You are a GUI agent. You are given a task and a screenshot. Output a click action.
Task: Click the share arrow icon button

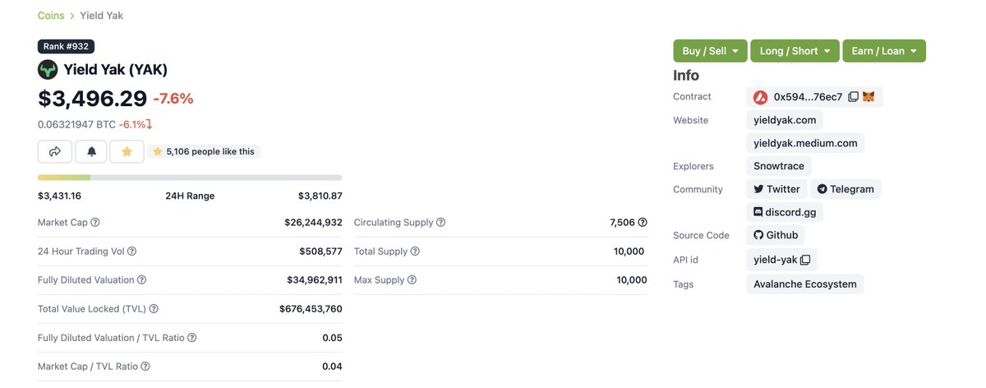click(55, 151)
